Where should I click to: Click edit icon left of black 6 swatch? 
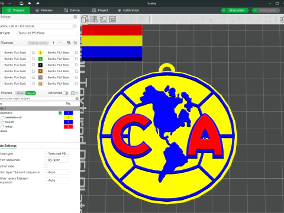(33, 65)
